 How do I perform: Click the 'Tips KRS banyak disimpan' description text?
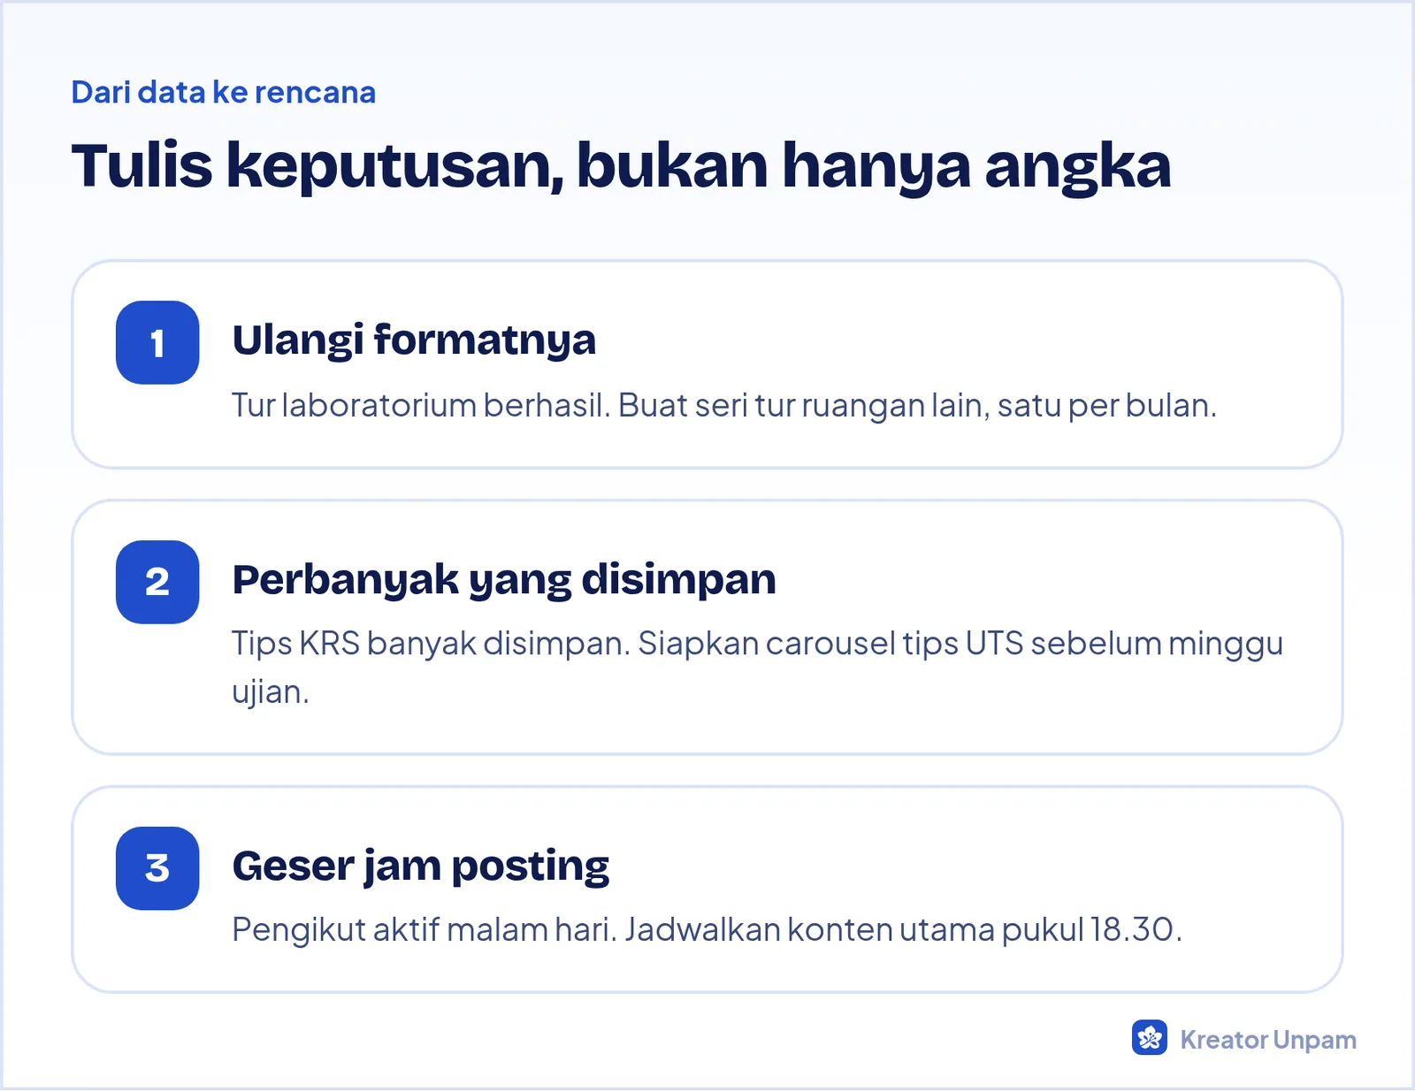coord(757,668)
